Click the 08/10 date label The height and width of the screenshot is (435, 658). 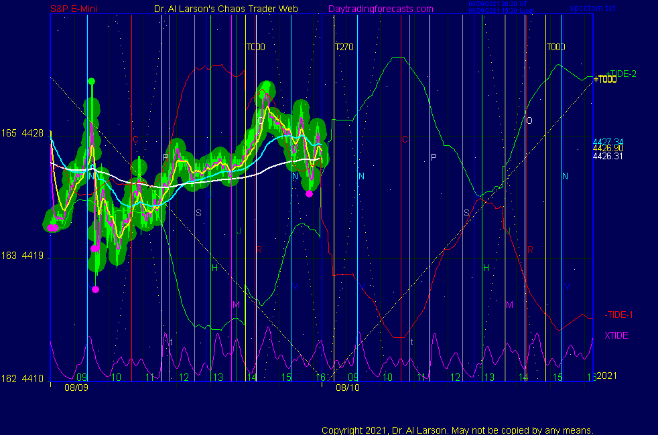(348, 387)
